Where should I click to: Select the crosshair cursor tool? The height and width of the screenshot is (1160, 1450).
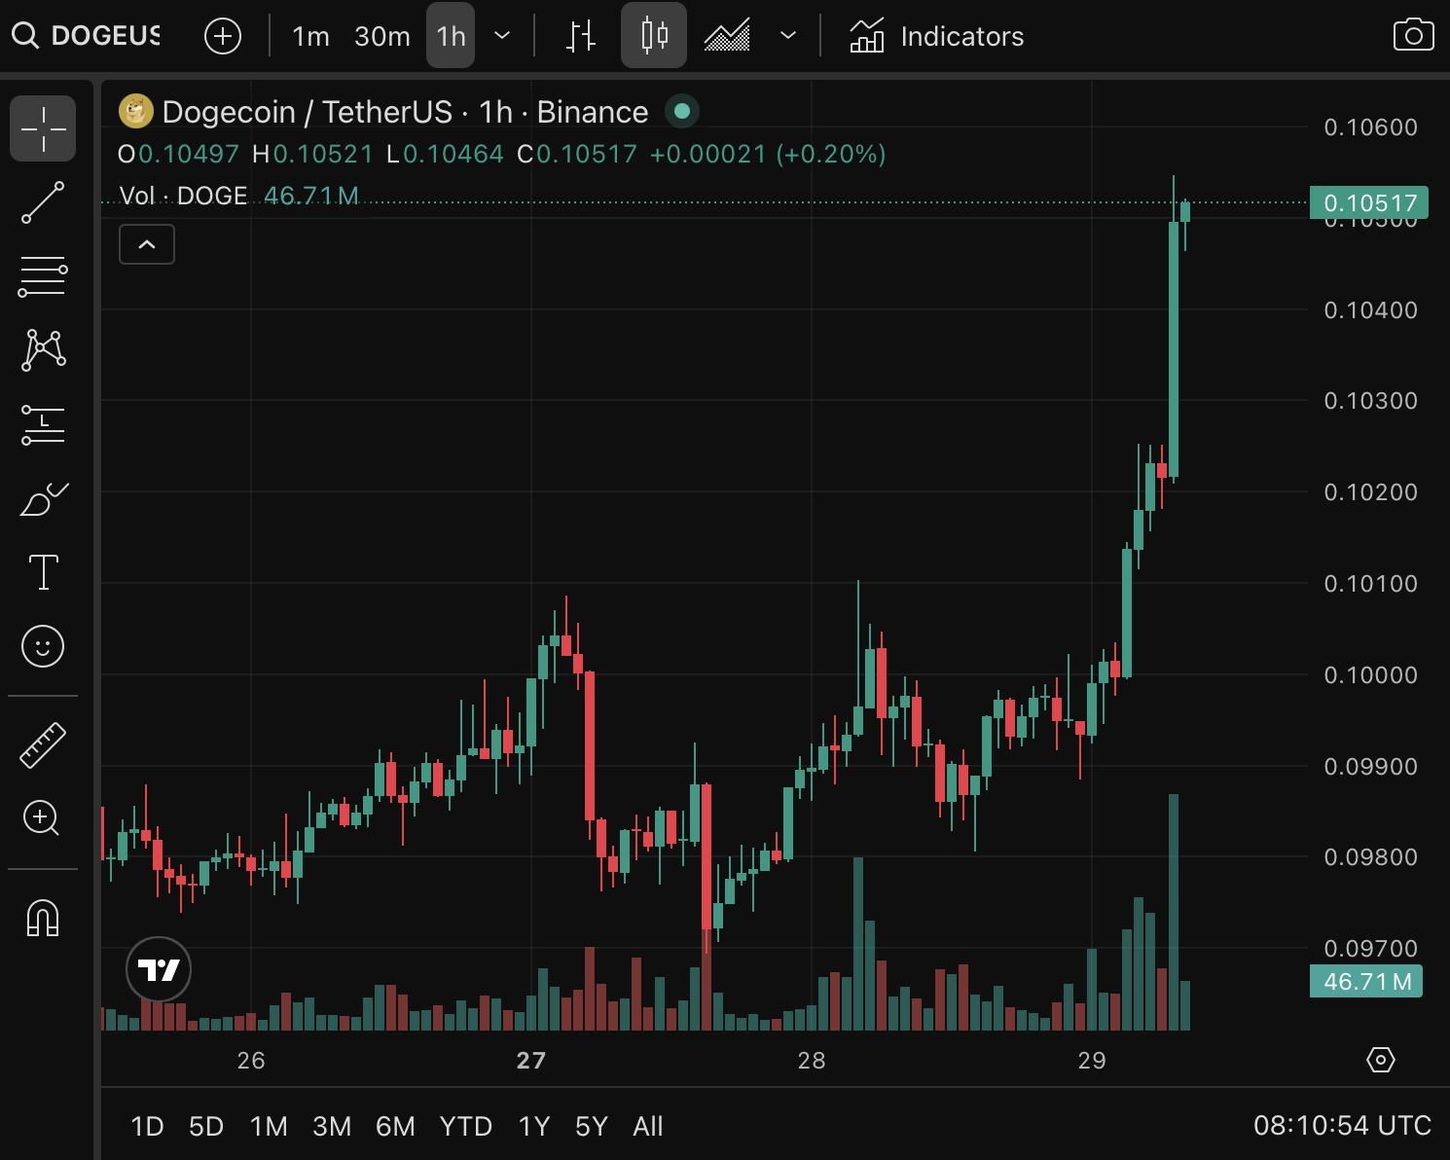tap(43, 127)
